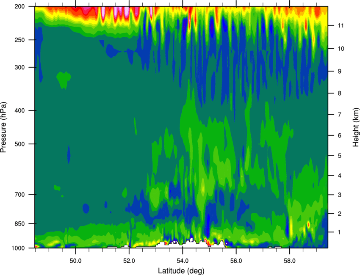Pick the 1 km height label
The image size is (360, 275).
click(x=340, y=232)
